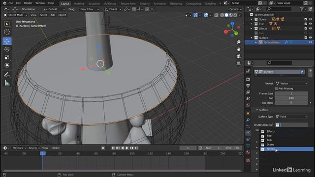Click the outliner search field

pos(279,9)
